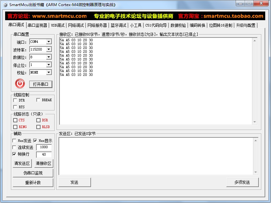Viewport: 271px width, 203px height.
Task: Click the 多项发送 button
Action: [242, 182]
